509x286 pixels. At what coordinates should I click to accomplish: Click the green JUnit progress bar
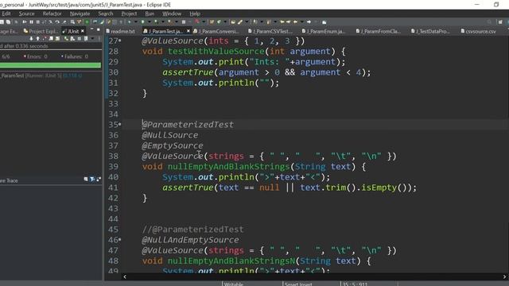point(50,65)
